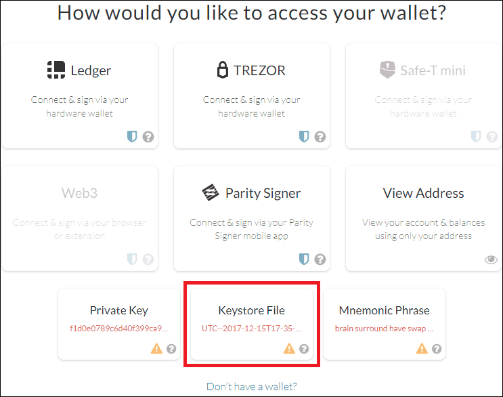Screen dimensions: 503x397
Task: Click the shield icon on Ledger card
Action: tap(132, 136)
